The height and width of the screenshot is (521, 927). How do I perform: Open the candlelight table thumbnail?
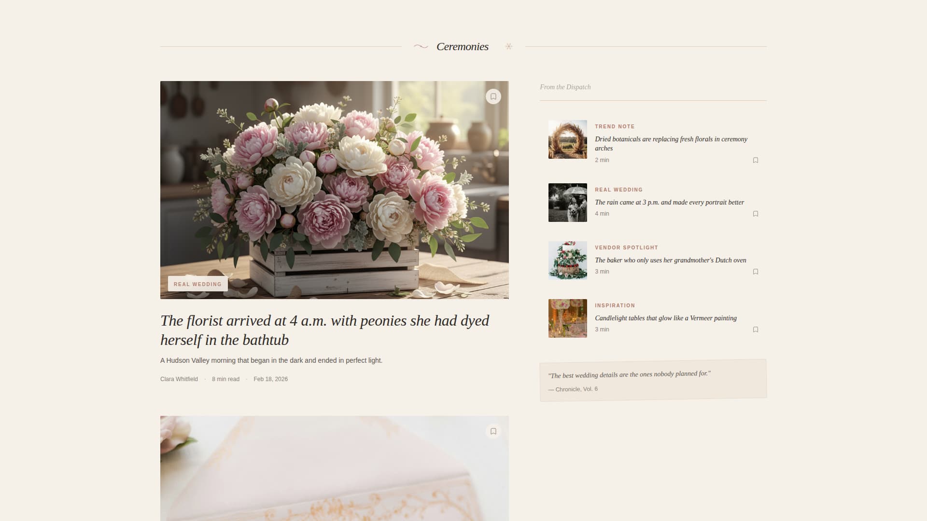tap(567, 318)
